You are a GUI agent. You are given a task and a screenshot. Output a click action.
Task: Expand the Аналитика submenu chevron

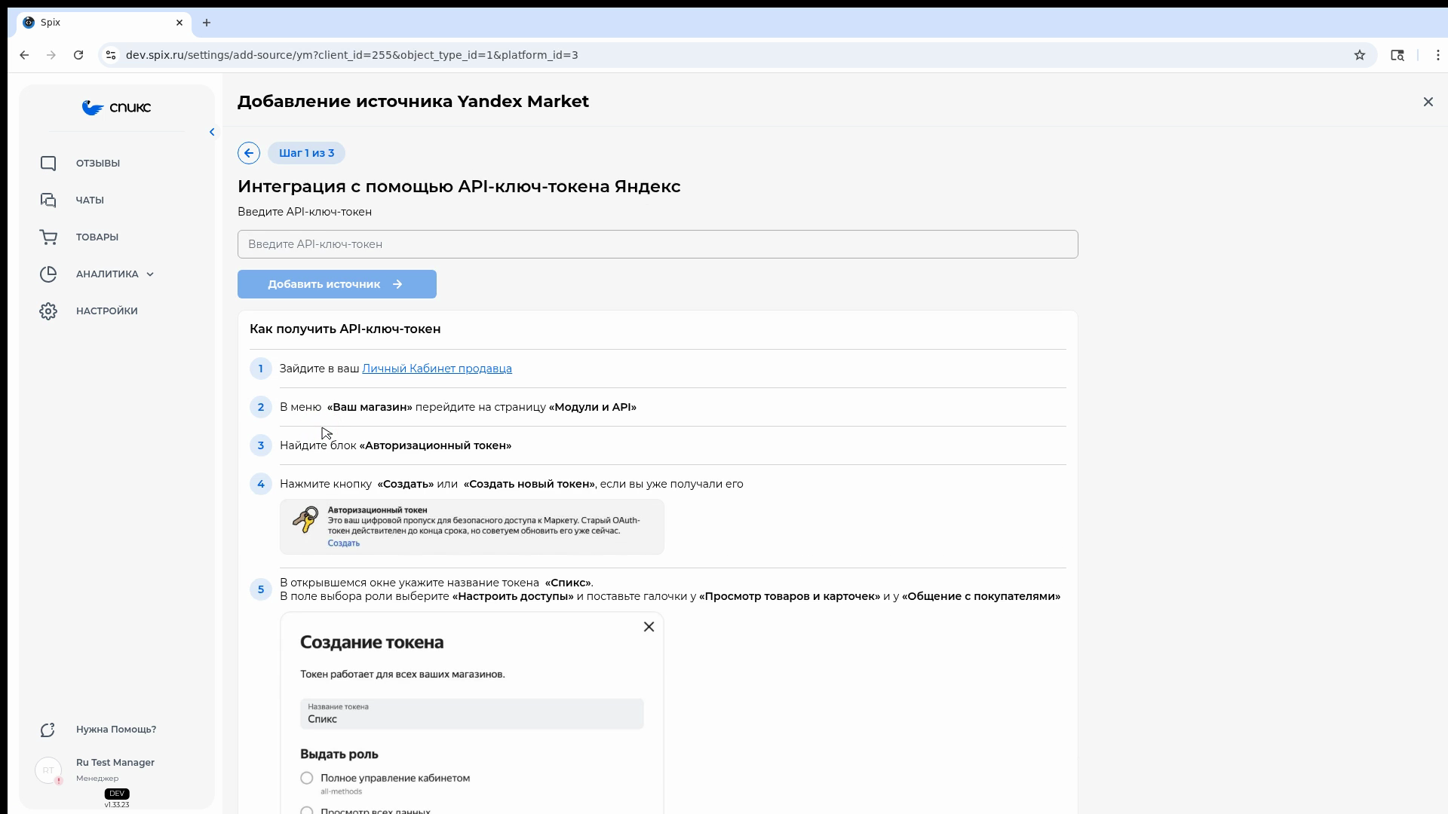tap(150, 274)
